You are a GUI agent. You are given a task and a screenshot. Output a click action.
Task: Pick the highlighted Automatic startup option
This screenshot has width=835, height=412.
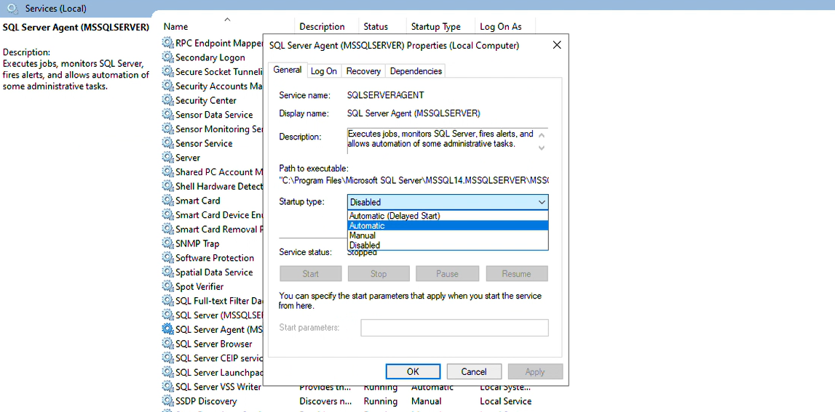(x=447, y=225)
